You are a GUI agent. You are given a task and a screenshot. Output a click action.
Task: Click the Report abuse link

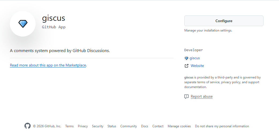click(201, 96)
